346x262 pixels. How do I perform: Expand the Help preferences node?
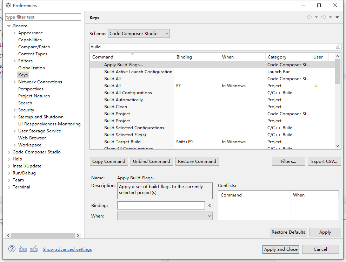pos(9,159)
